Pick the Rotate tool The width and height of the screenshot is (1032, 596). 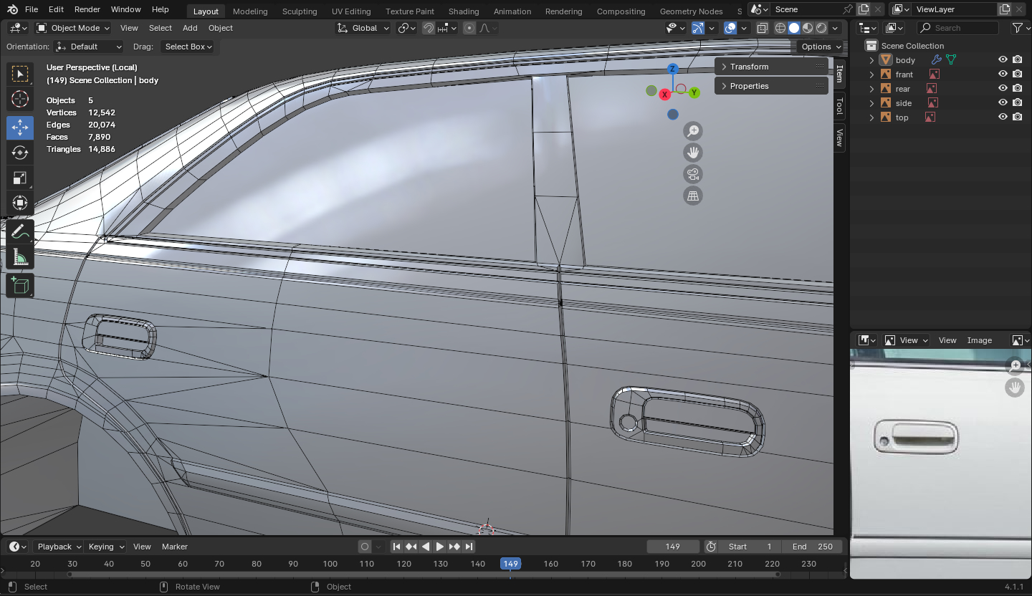20,153
